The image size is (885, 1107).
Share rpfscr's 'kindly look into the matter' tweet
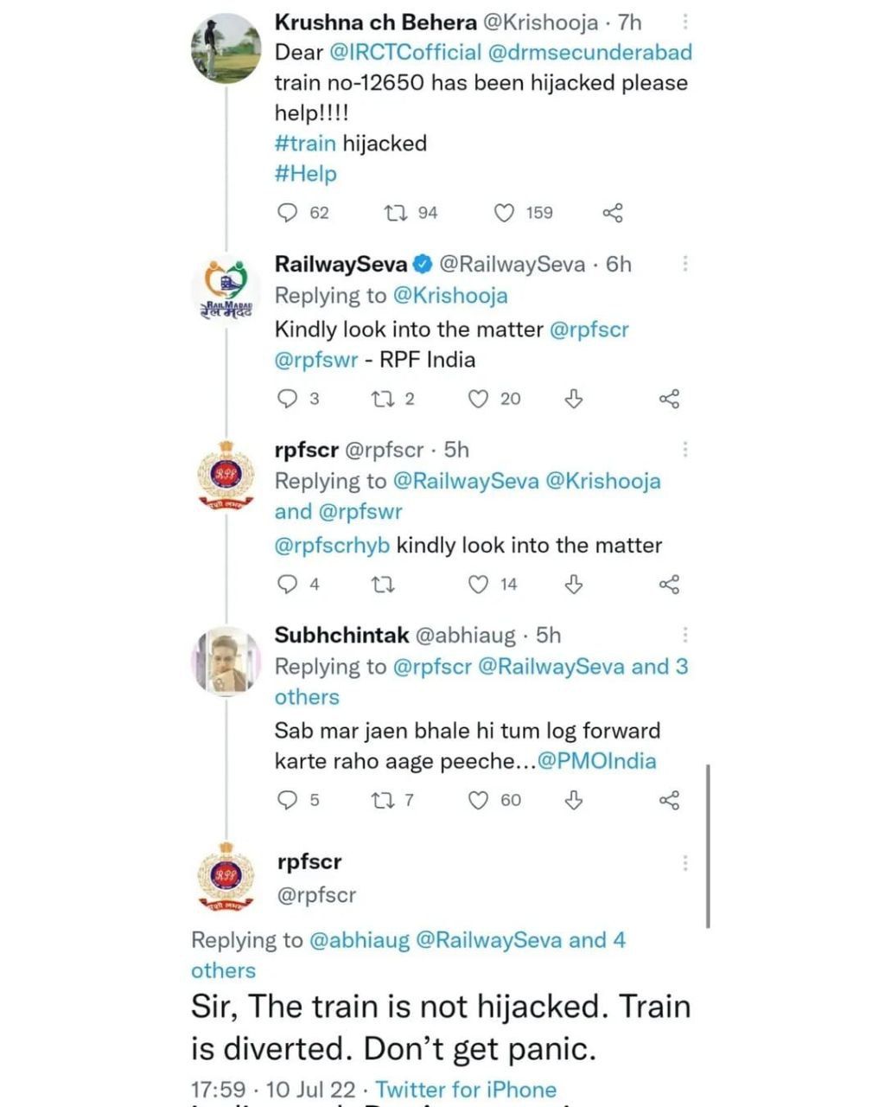669,585
